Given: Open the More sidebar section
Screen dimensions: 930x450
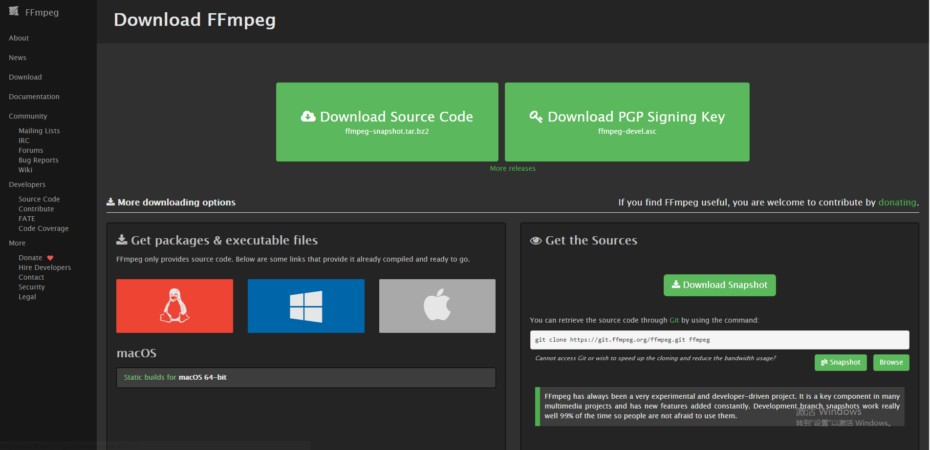Looking at the screenshot, I should [17, 243].
